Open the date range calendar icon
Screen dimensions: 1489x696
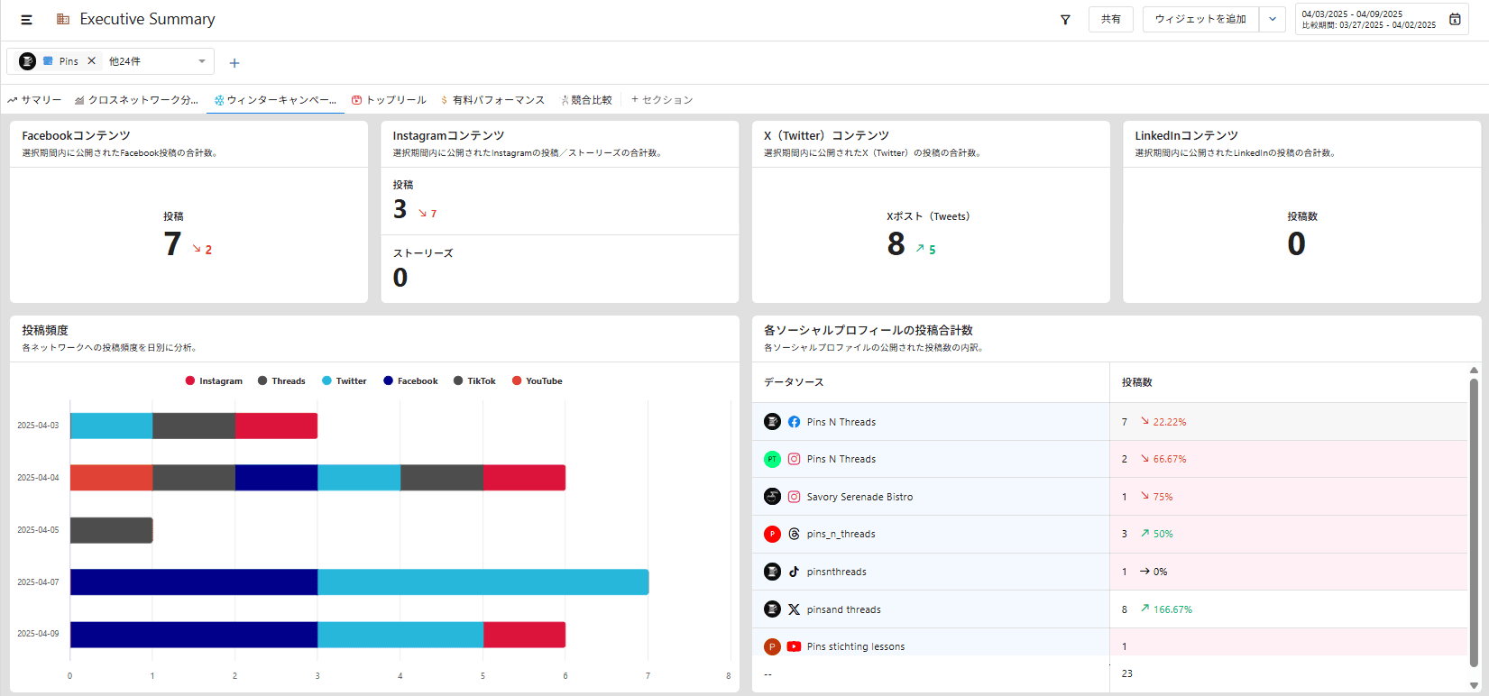pos(1455,19)
